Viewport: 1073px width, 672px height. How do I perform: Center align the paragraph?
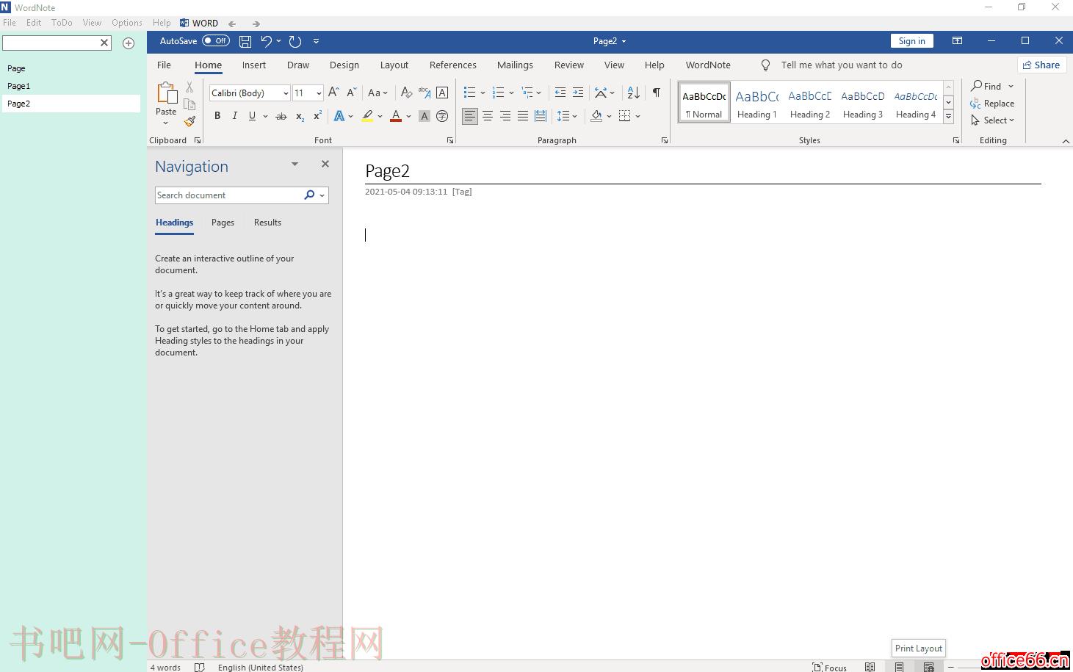(x=488, y=116)
